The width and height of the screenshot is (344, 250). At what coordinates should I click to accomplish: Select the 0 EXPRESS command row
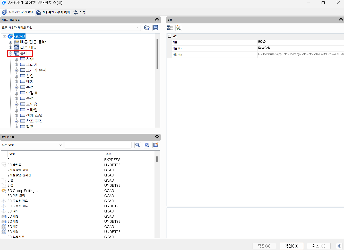click(x=78, y=160)
